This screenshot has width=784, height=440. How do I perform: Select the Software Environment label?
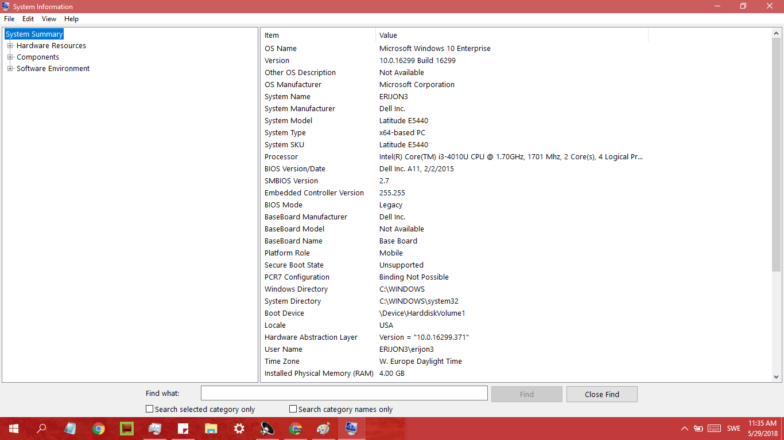(53, 69)
